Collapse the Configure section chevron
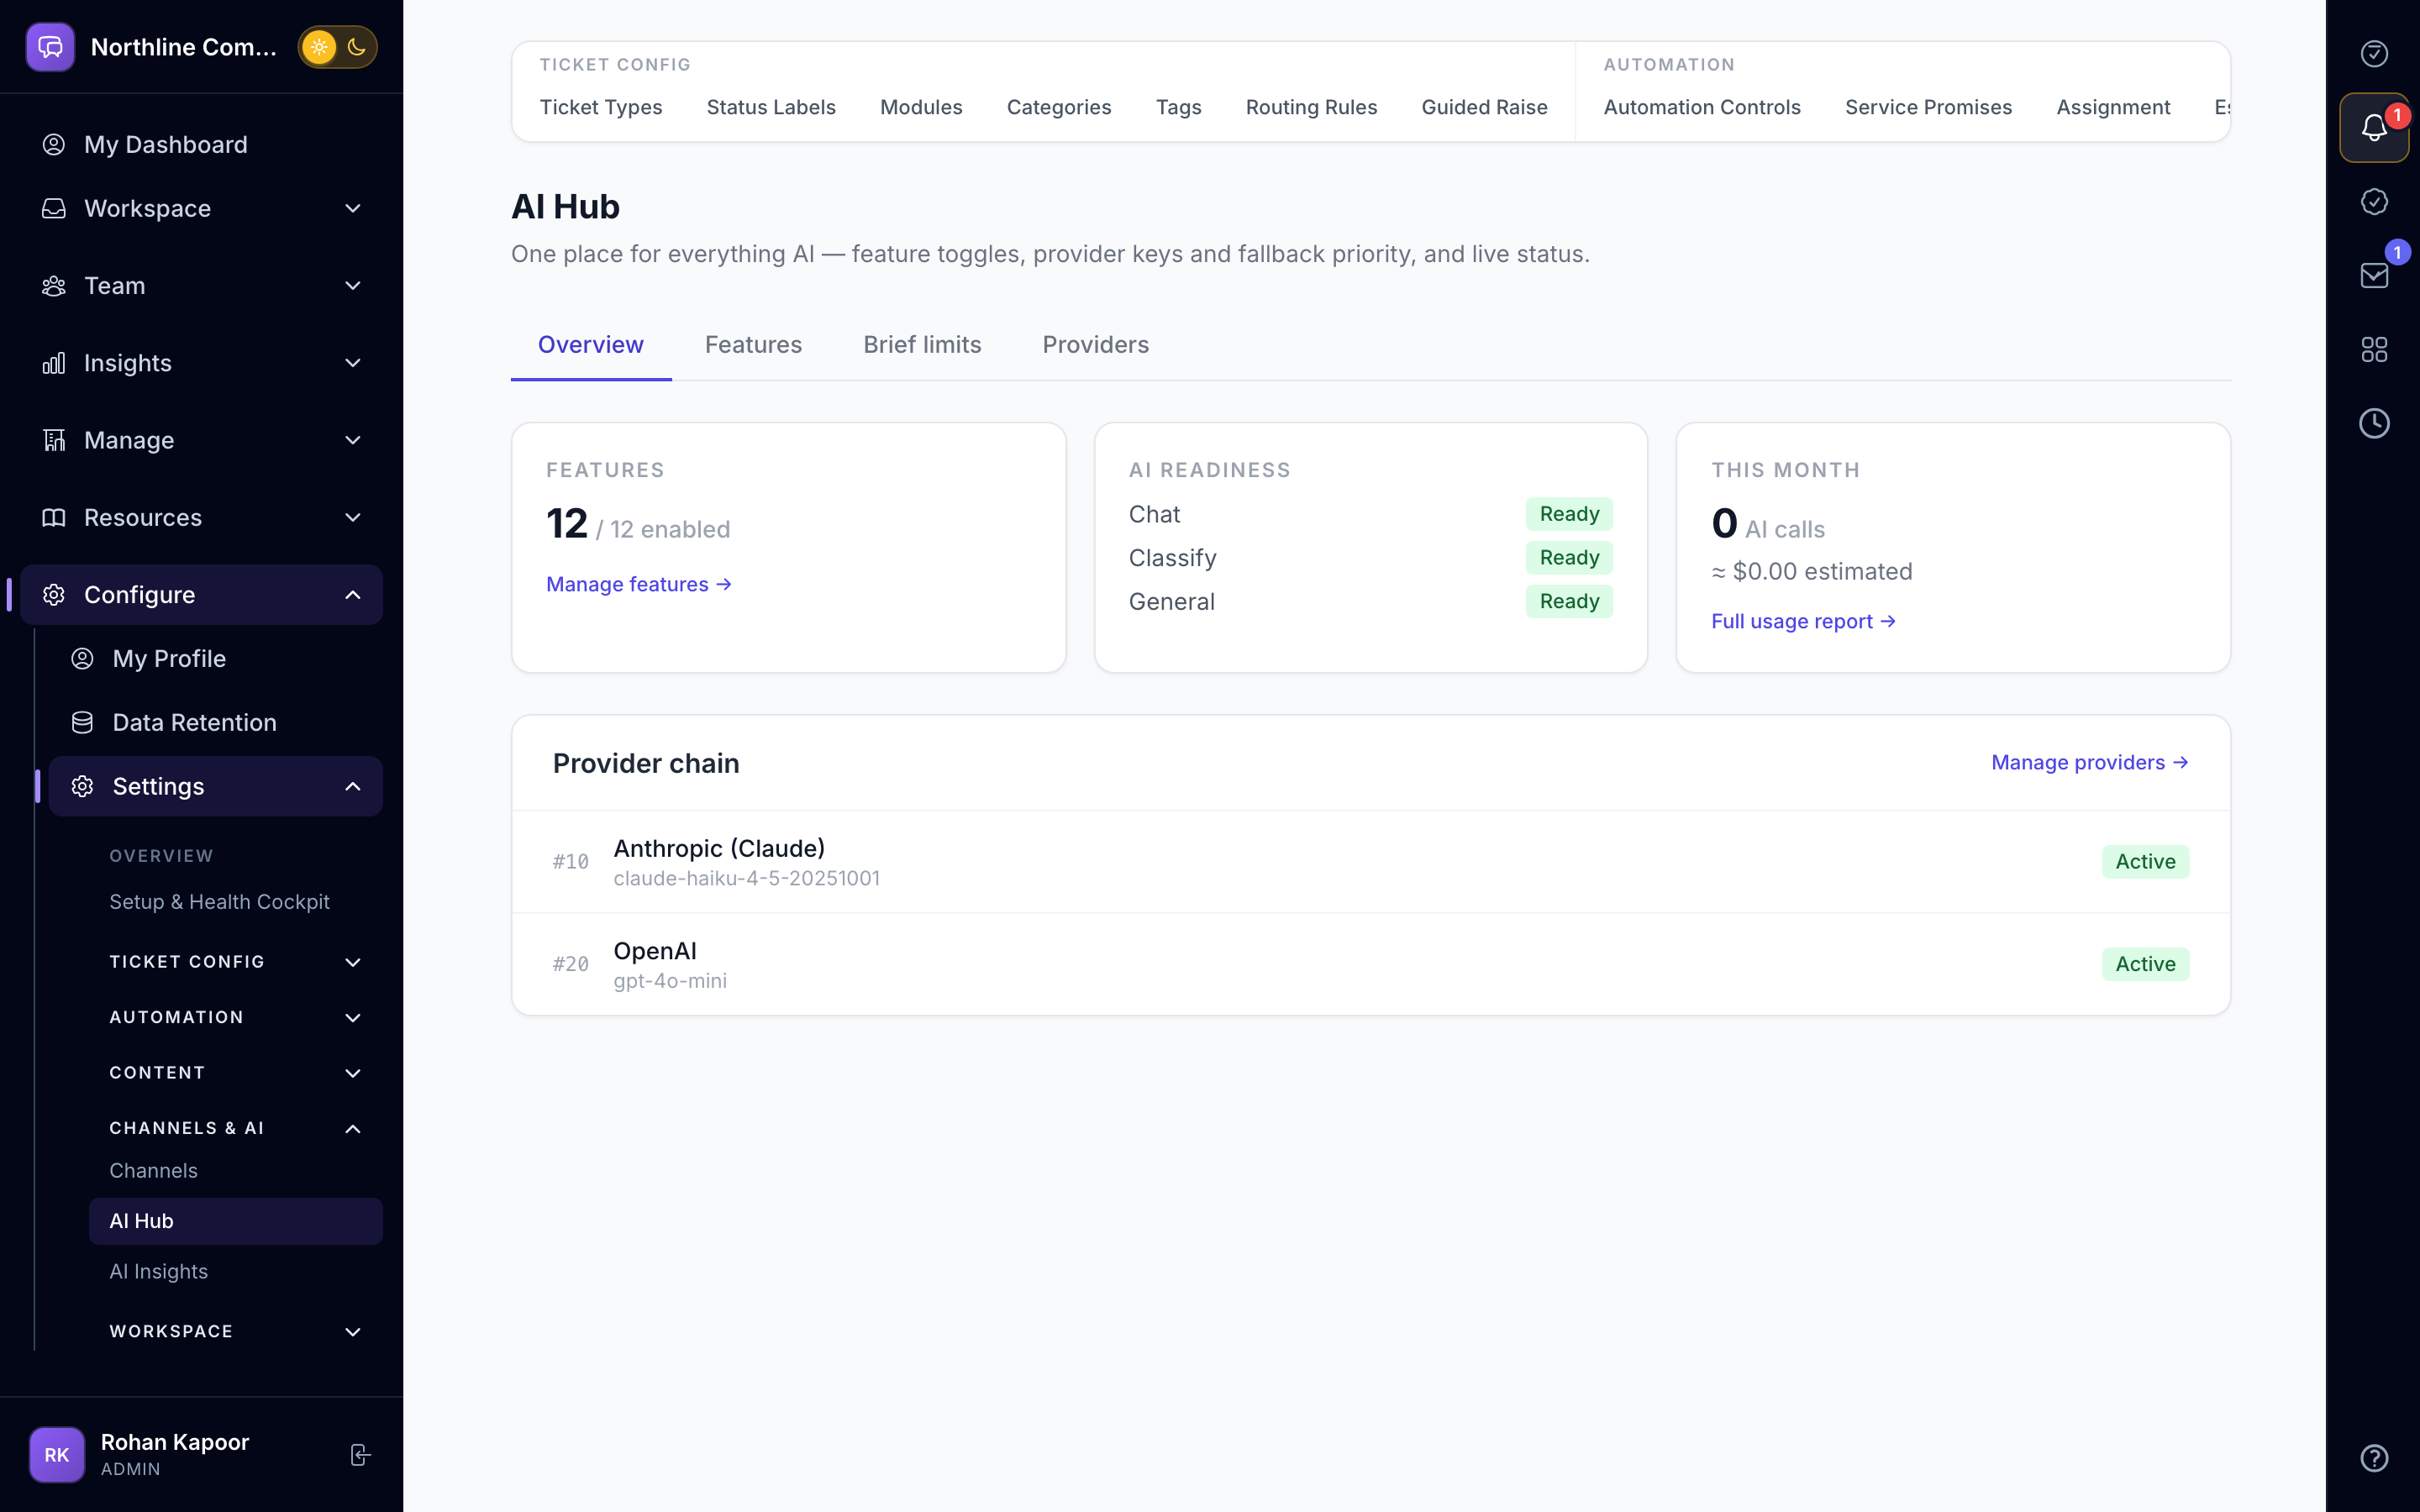 pos(353,595)
